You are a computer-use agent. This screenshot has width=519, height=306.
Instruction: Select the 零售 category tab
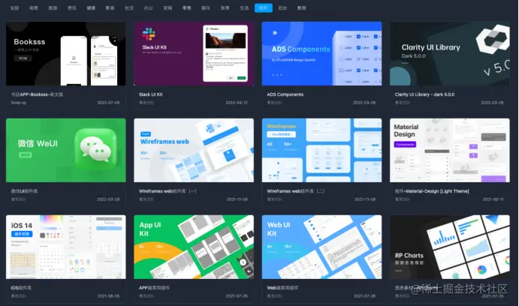(187, 8)
